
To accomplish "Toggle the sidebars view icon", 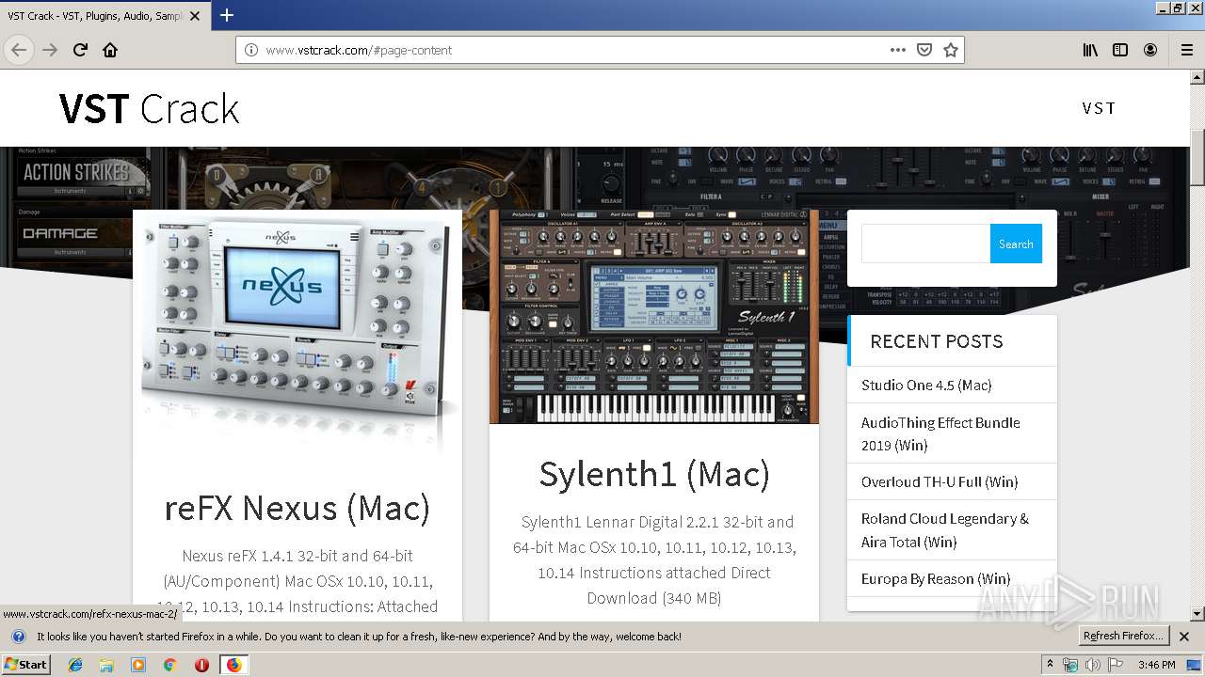I will tap(1120, 50).
